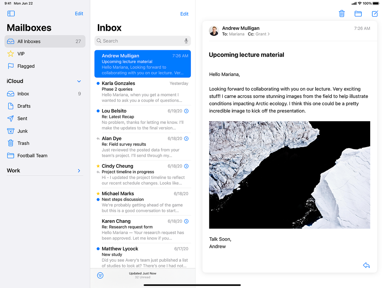Viewport: 384px width, 288px height.
Task: Open the Drafts folder
Action: [45, 106]
